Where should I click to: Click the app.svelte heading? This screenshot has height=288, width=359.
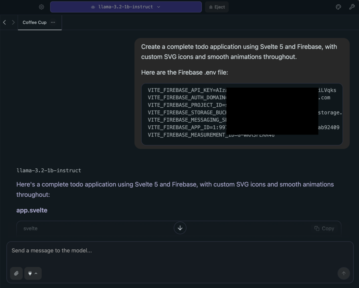32,210
